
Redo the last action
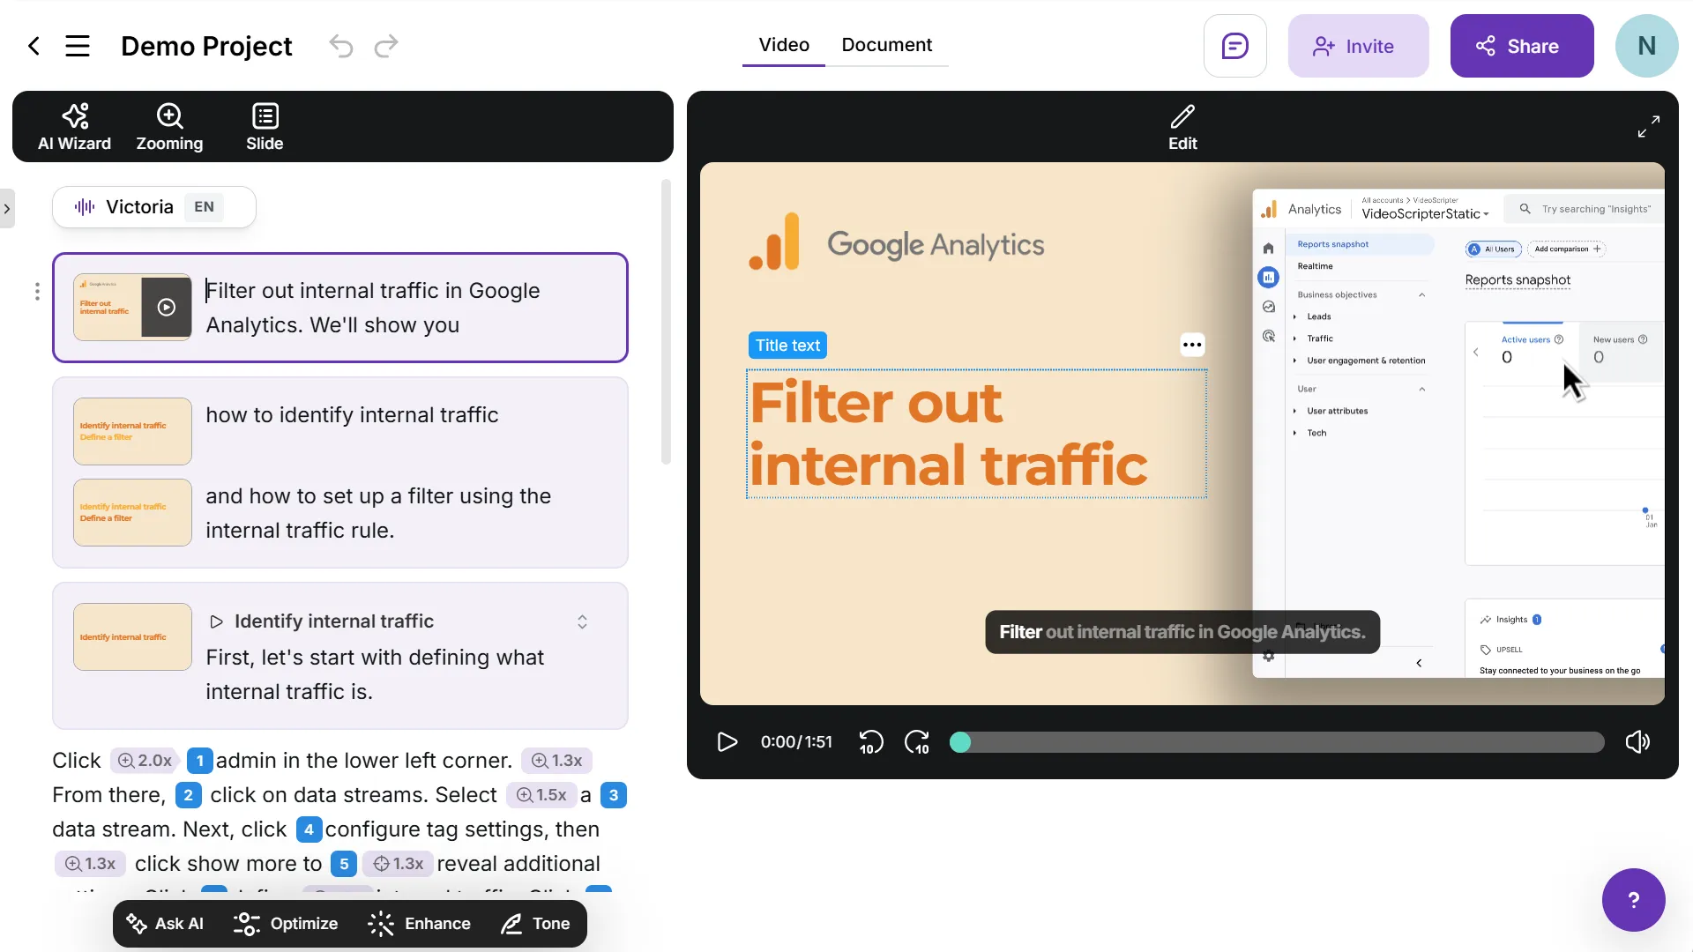(386, 46)
